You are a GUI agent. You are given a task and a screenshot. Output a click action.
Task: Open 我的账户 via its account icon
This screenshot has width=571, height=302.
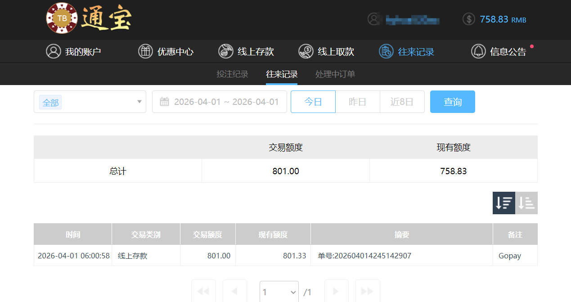click(54, 51)
